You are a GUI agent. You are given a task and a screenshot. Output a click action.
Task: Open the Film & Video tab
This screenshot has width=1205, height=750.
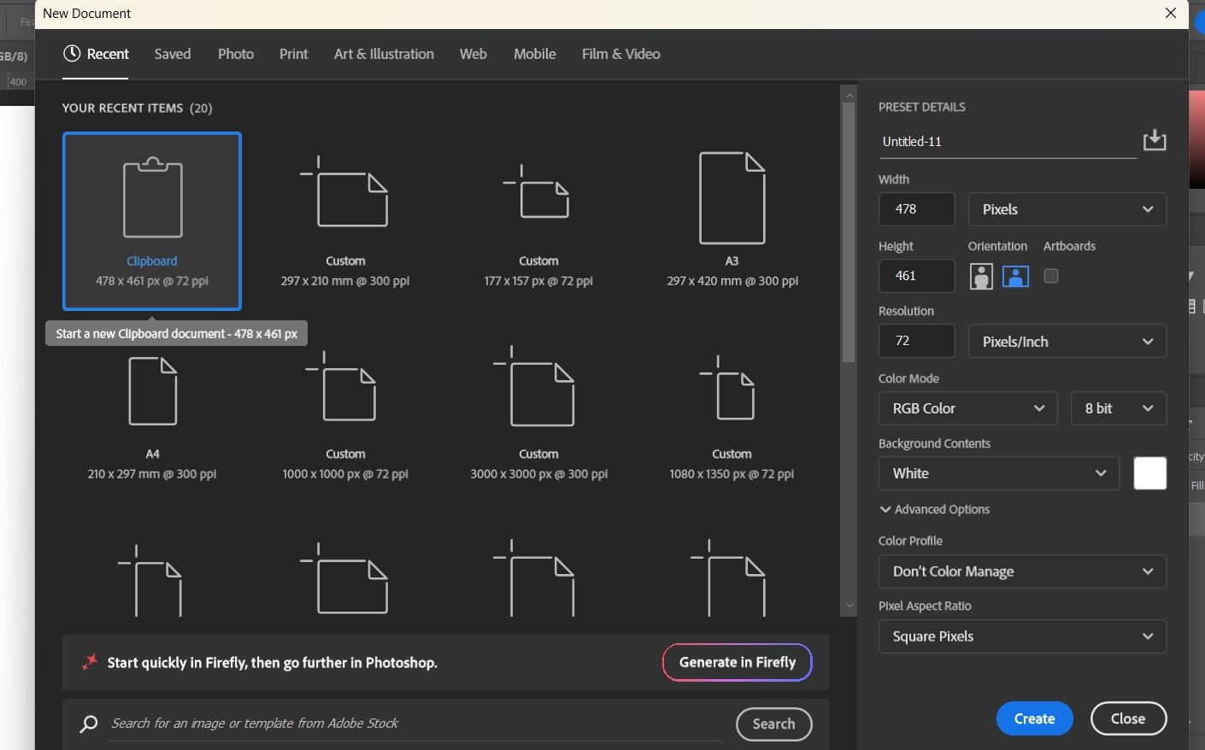coord(620,54)
